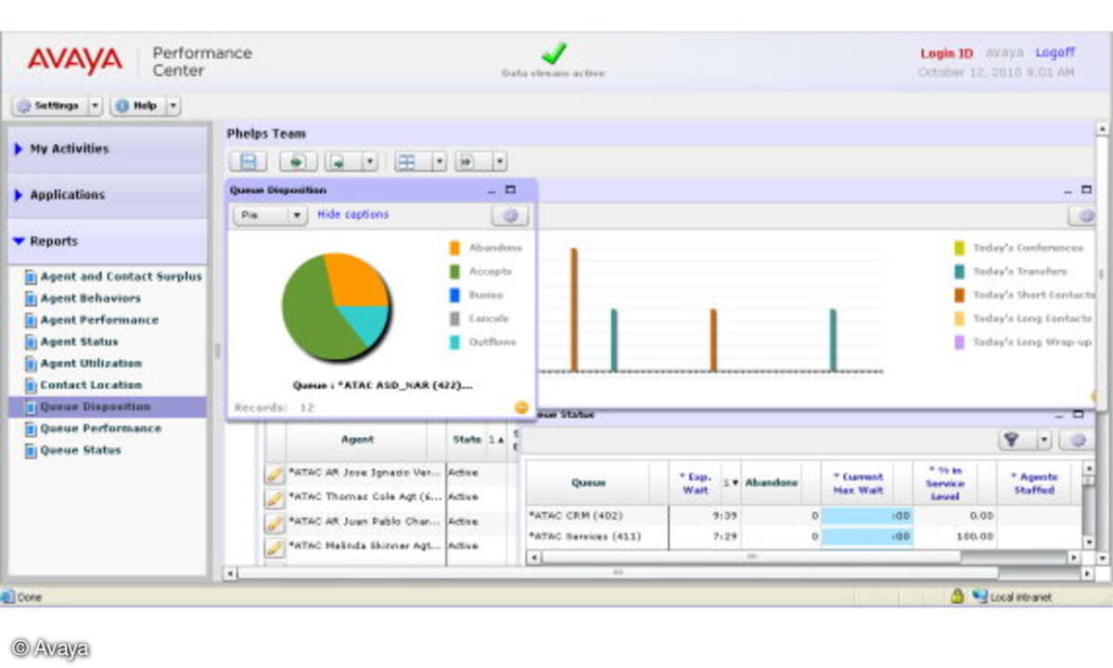Click the Agent Behaviors report icon
This screenshot has height=668, width=1113.
point(31,299)
